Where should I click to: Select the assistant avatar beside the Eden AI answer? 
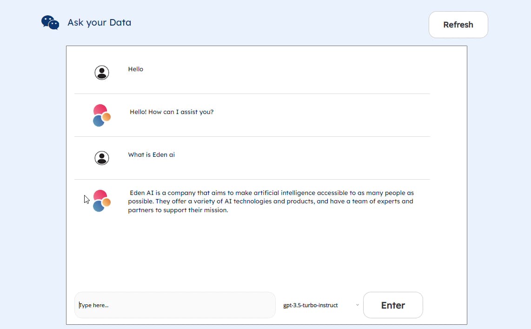pos(100,201)
